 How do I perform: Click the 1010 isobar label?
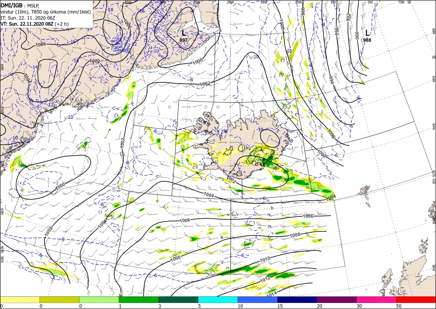pos(265,260)
